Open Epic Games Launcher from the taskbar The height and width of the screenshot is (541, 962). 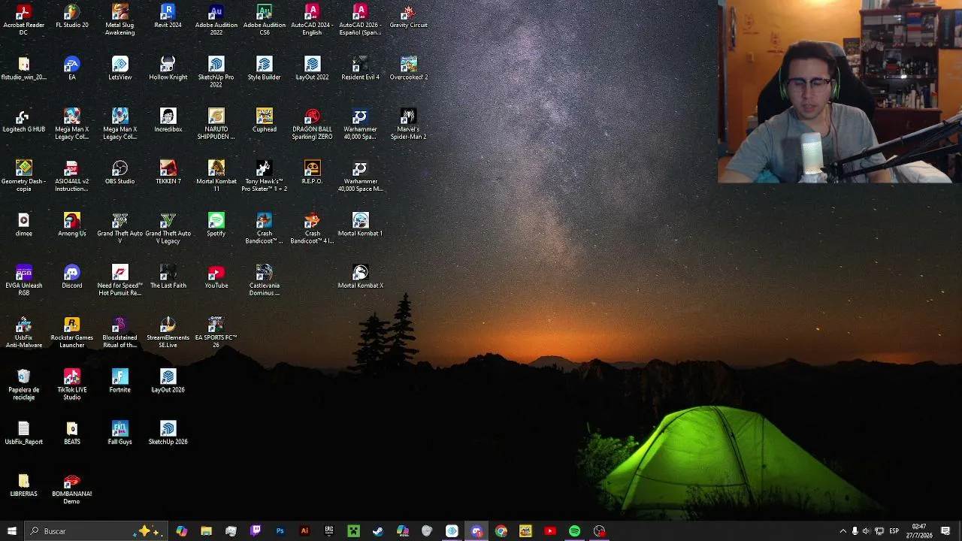tap(329, 531)
